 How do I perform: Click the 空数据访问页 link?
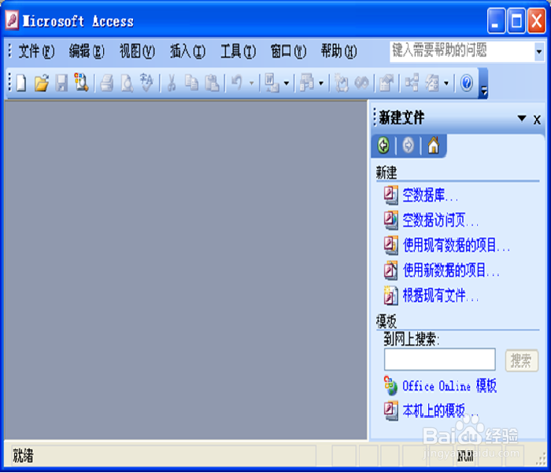tap(440, 220)
